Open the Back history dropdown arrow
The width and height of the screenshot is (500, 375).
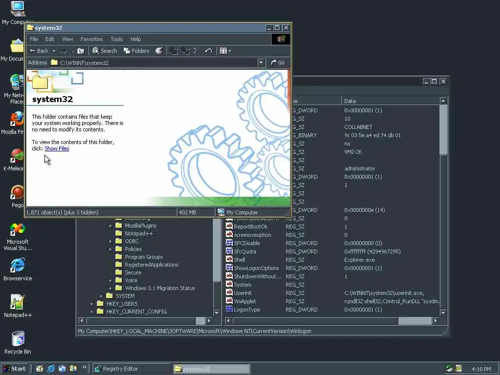pyautogui.click(x=54, y=51)
